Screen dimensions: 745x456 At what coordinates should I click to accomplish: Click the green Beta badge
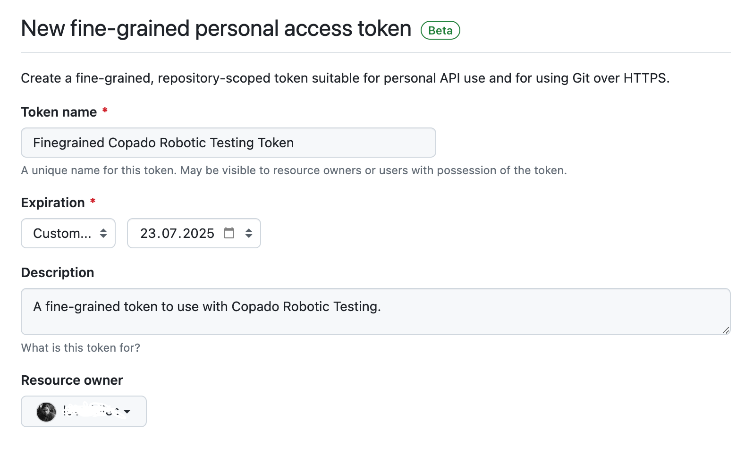click(x=440, y=30)
